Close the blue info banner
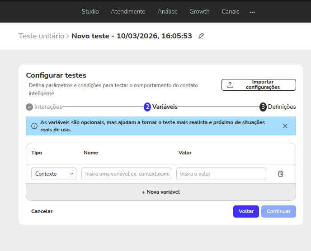 [285, 126]
